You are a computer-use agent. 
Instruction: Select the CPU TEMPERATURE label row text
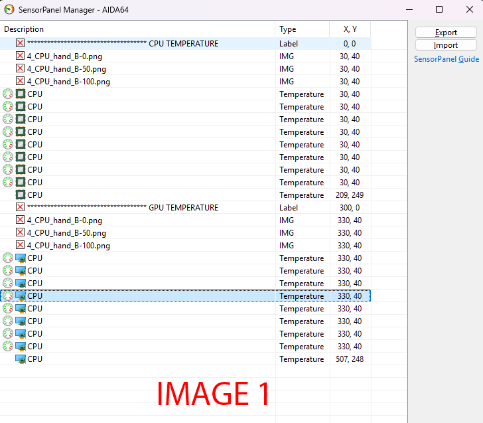123,43
